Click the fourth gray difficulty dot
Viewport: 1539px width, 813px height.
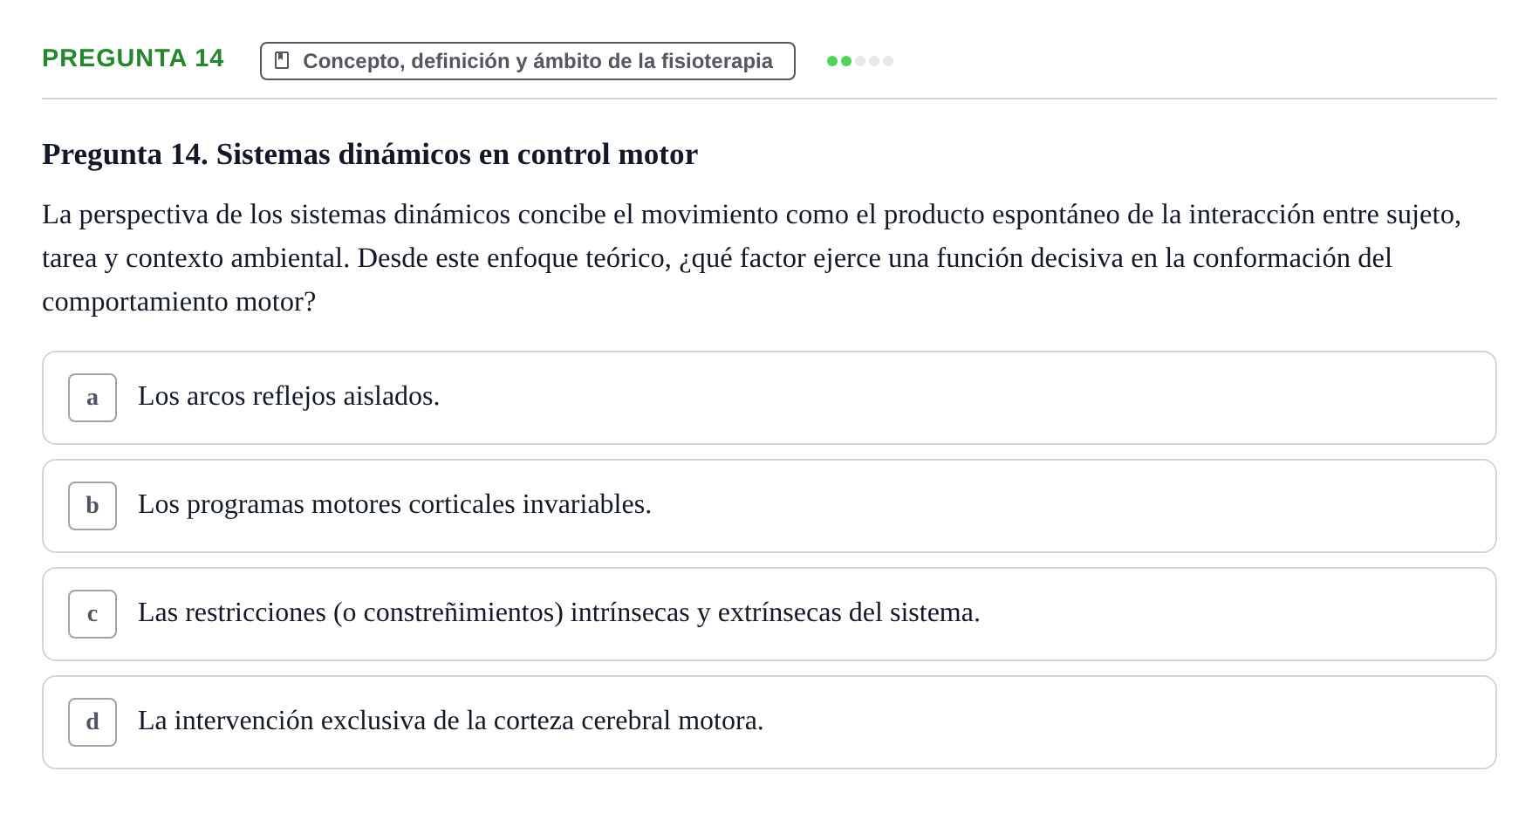click(874, 61)
